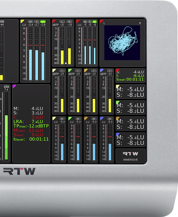Select the 'TPmax: -12.0dBTP' readout

pos(31,126)
